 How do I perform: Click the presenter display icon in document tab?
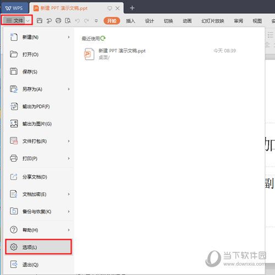[x=109, y=8]
